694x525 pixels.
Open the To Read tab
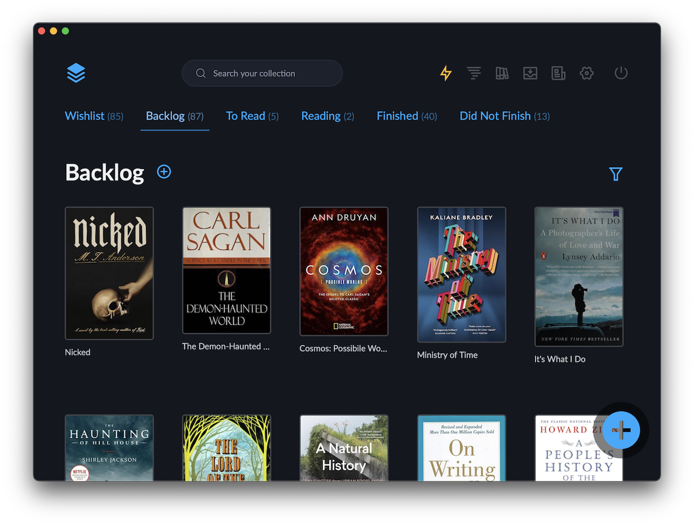(252, 116)
